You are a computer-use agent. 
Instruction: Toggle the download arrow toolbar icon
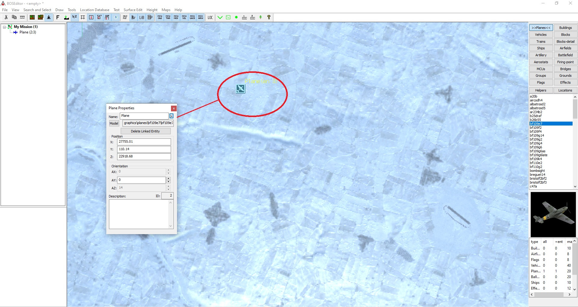49,17
